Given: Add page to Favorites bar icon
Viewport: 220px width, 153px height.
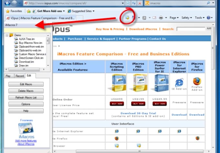Looking at the screenshot, I should [29, 11].
